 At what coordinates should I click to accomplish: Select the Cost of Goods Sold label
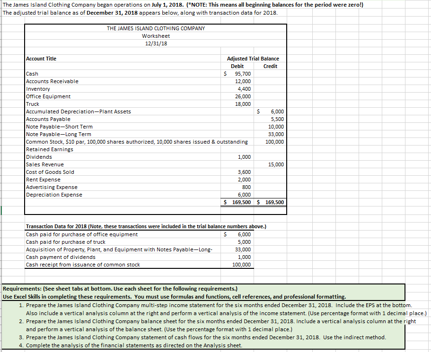(x=50, y=172)
